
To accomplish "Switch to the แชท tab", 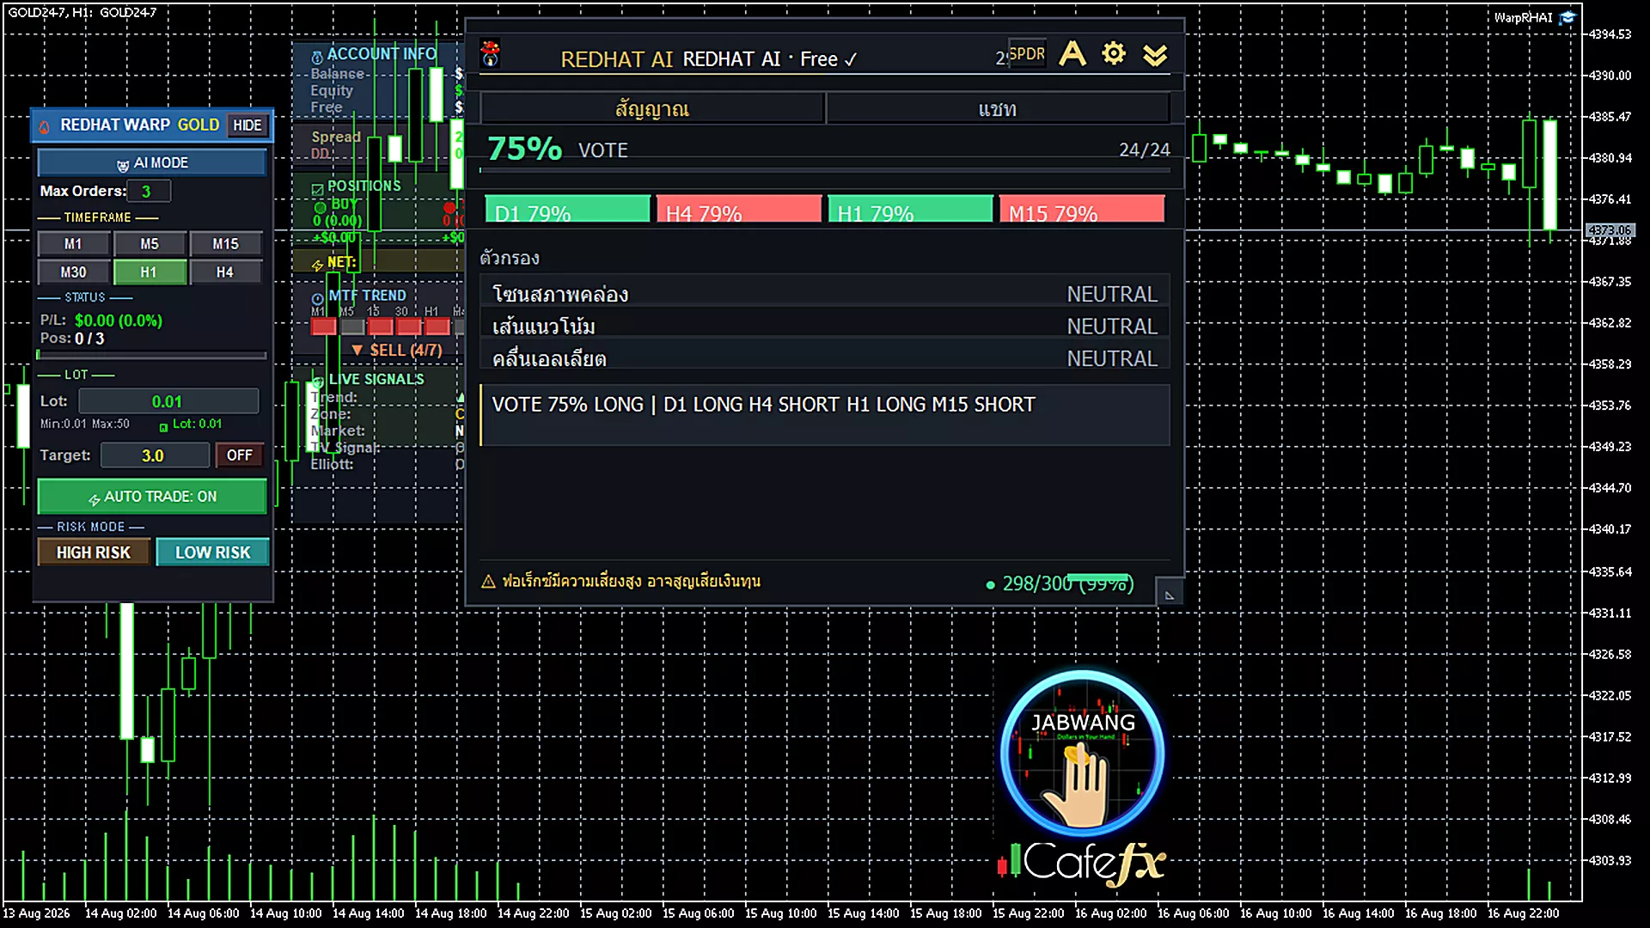I will click(998, 109).
